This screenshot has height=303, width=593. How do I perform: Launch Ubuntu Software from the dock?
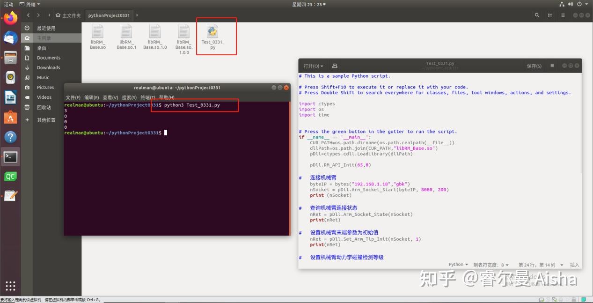pyautogui.click(x=10, y=118)
